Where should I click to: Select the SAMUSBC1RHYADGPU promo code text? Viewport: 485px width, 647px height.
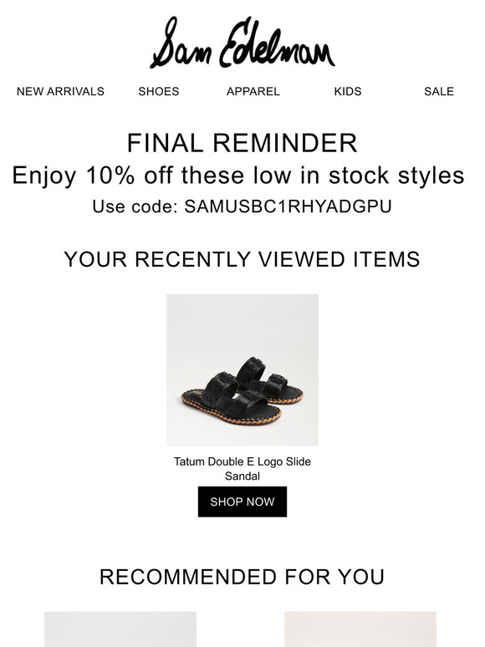click(x=288, y=206)
